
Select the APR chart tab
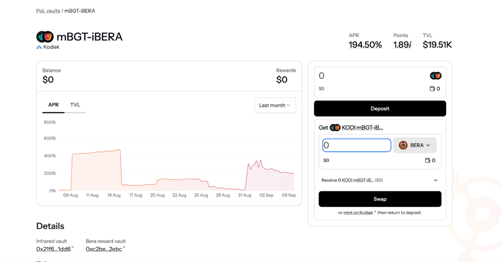point(53,105)
